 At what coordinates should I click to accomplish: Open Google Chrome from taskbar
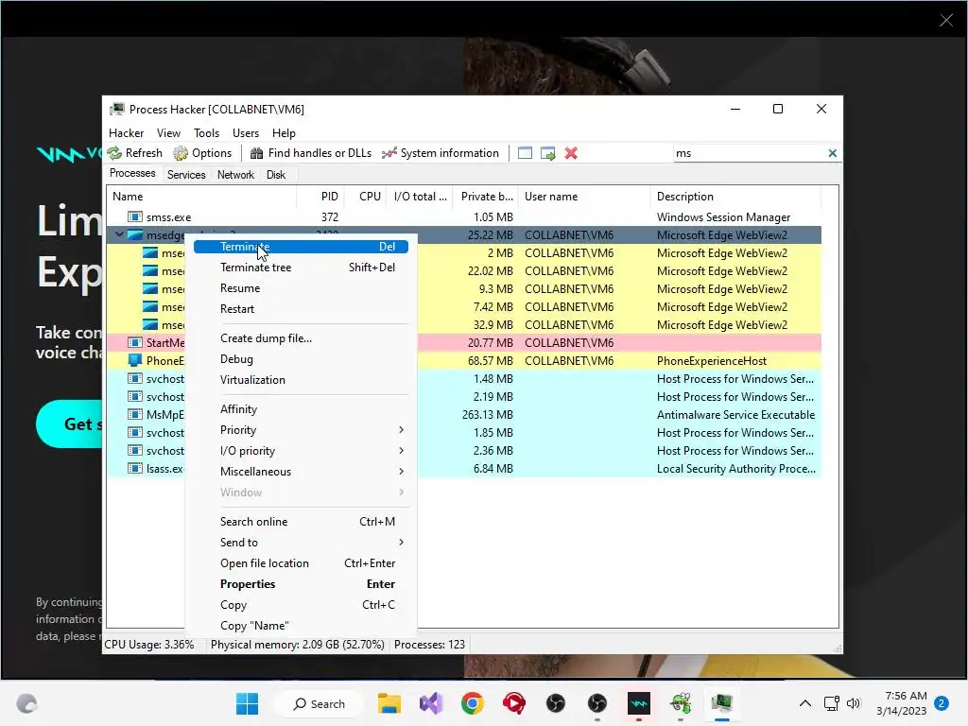pos(473,703)
